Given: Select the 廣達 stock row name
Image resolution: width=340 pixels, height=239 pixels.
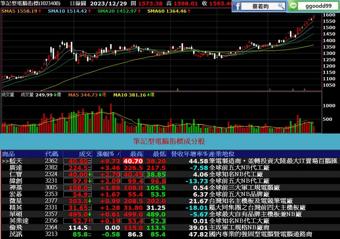Looking at the screenshot, I should point(16,168).
